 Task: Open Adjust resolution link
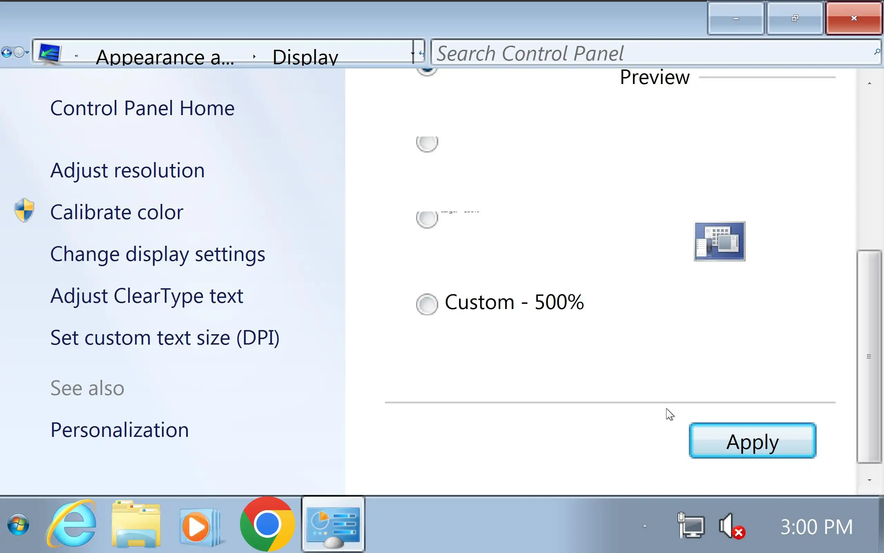pyautogui.click(x=127, y=170)
